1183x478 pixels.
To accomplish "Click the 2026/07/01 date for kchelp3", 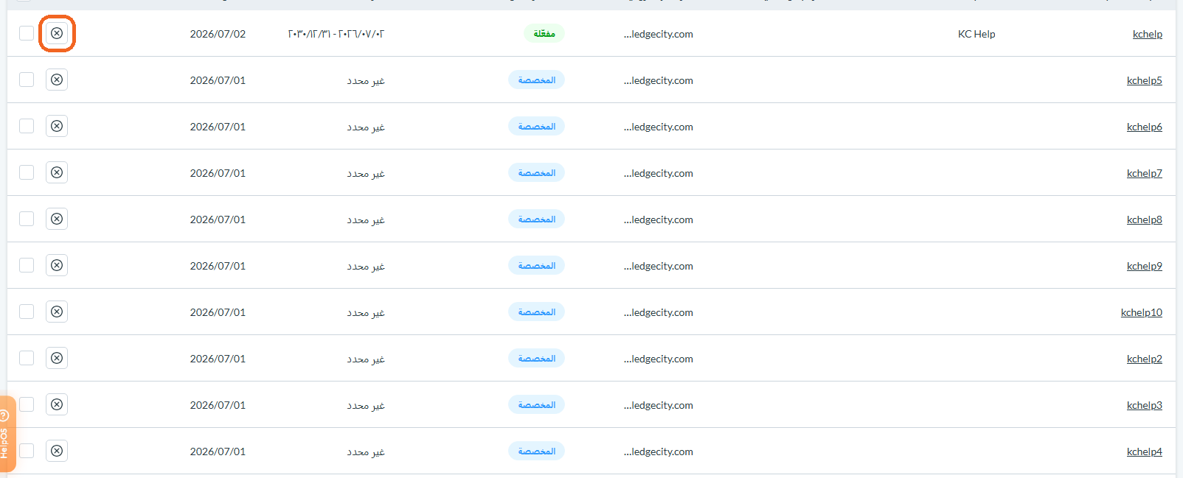I will click(x=218, y=405).
